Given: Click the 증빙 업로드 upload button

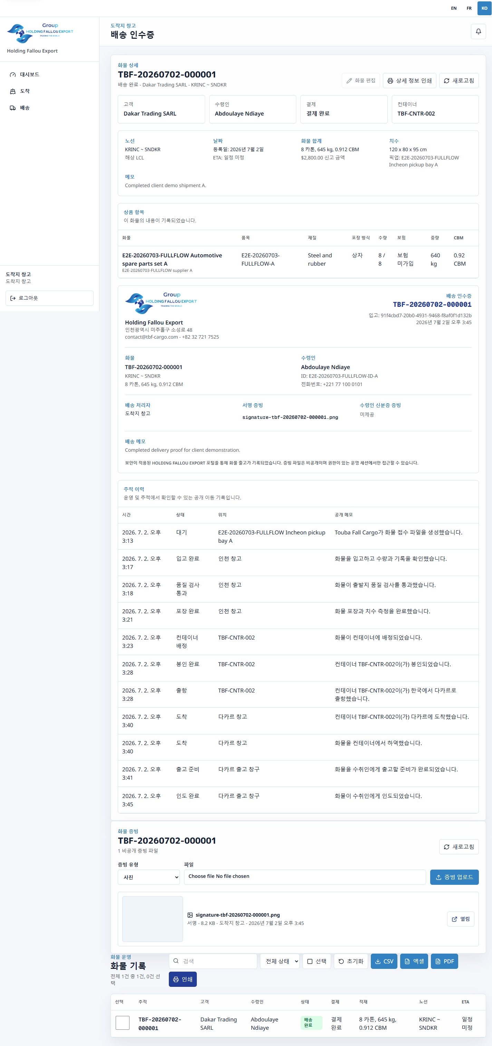Looking at the screenshot, I should [x=454, y=877].
